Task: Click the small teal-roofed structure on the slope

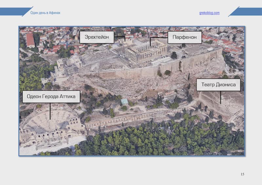Action: (x=124, y=102)
